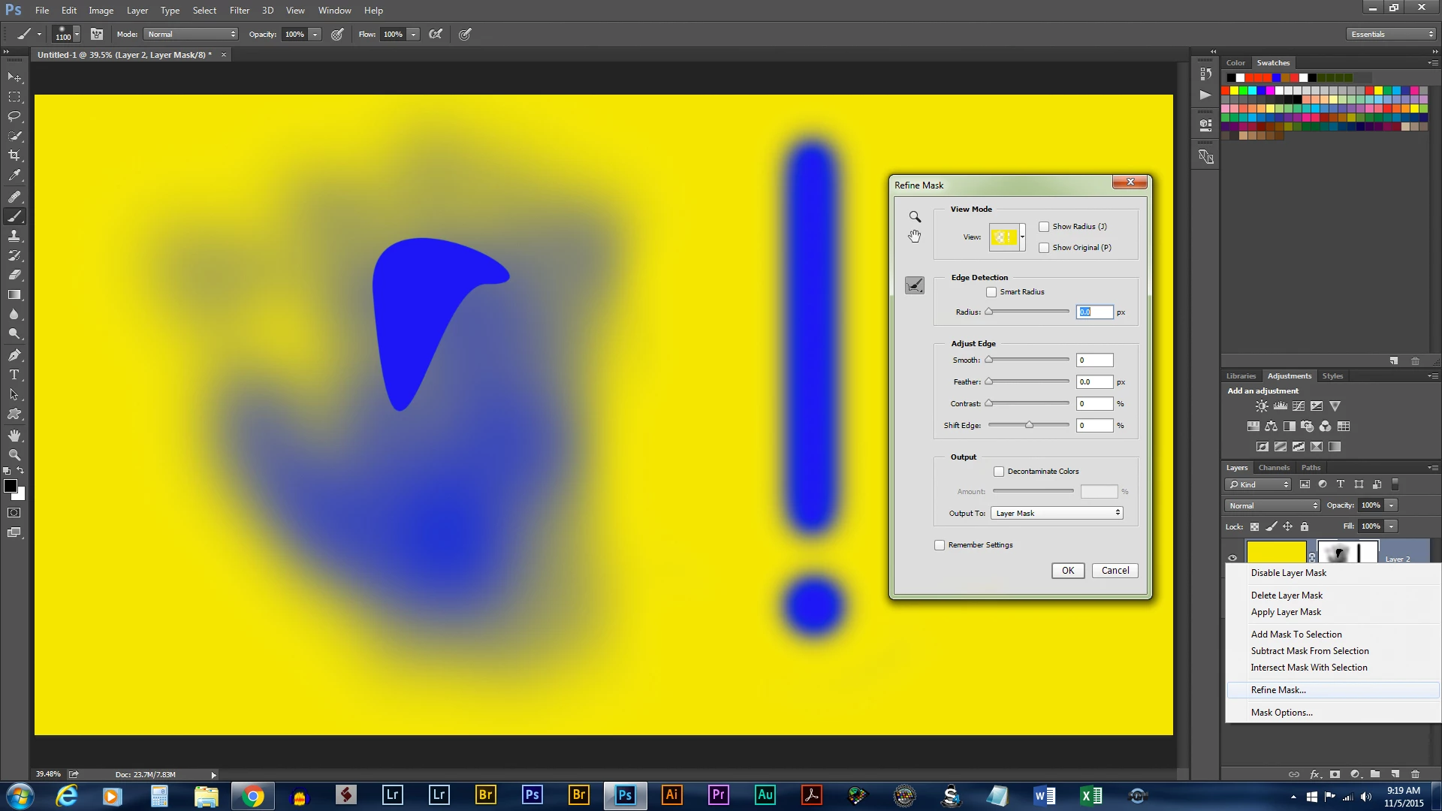This screenshot has width=1442, height=811.
Task: Click OK in Refine Mask dialog
Action: pyautogui.click(x=1067, y=571)
